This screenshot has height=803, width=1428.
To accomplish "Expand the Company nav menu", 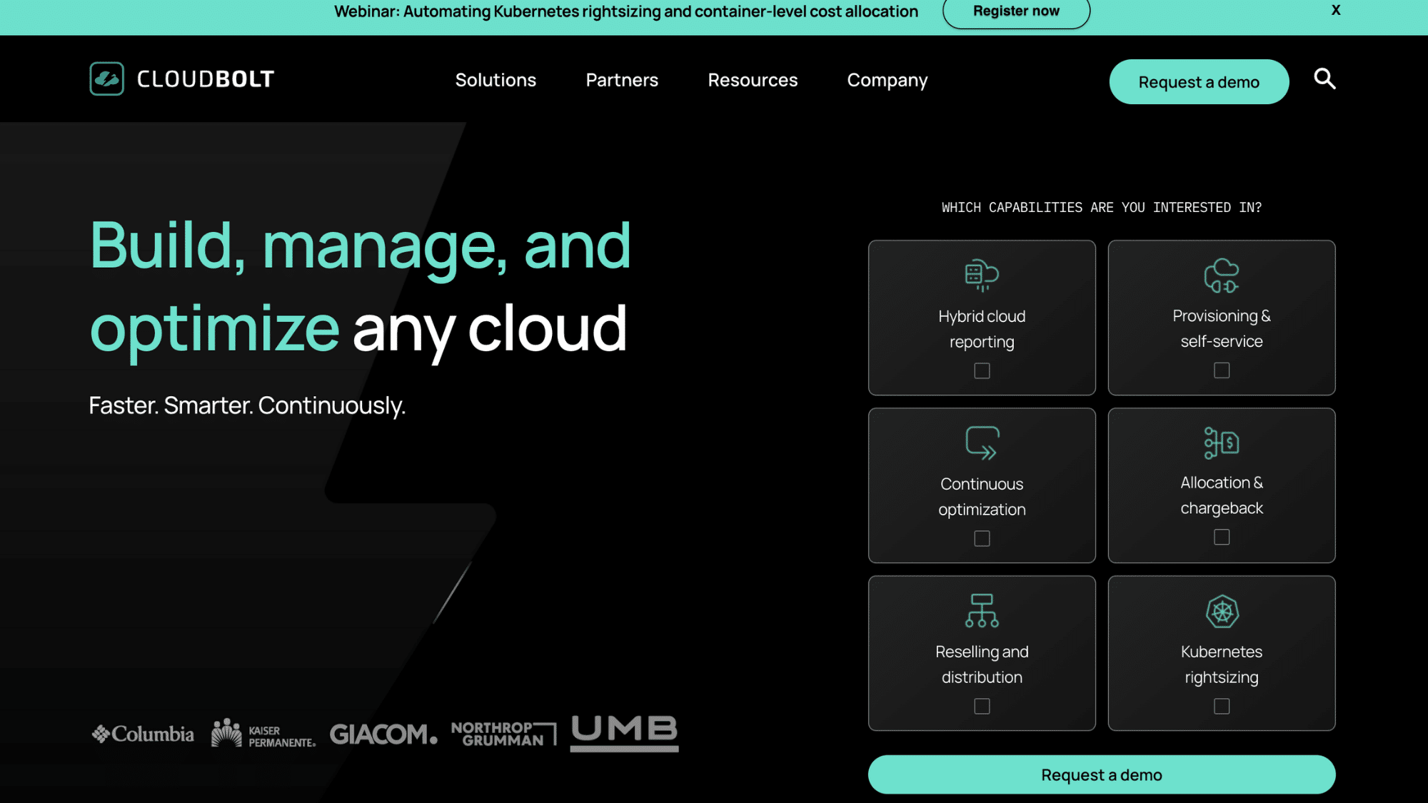I will pos(887,80).
